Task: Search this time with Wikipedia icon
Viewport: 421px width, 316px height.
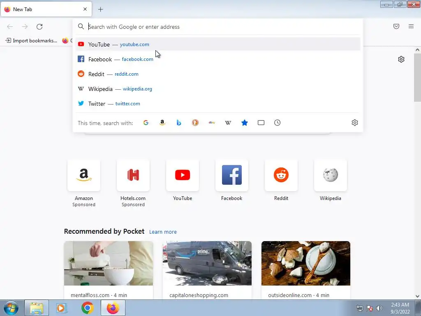Action: (x=228, y=123)
